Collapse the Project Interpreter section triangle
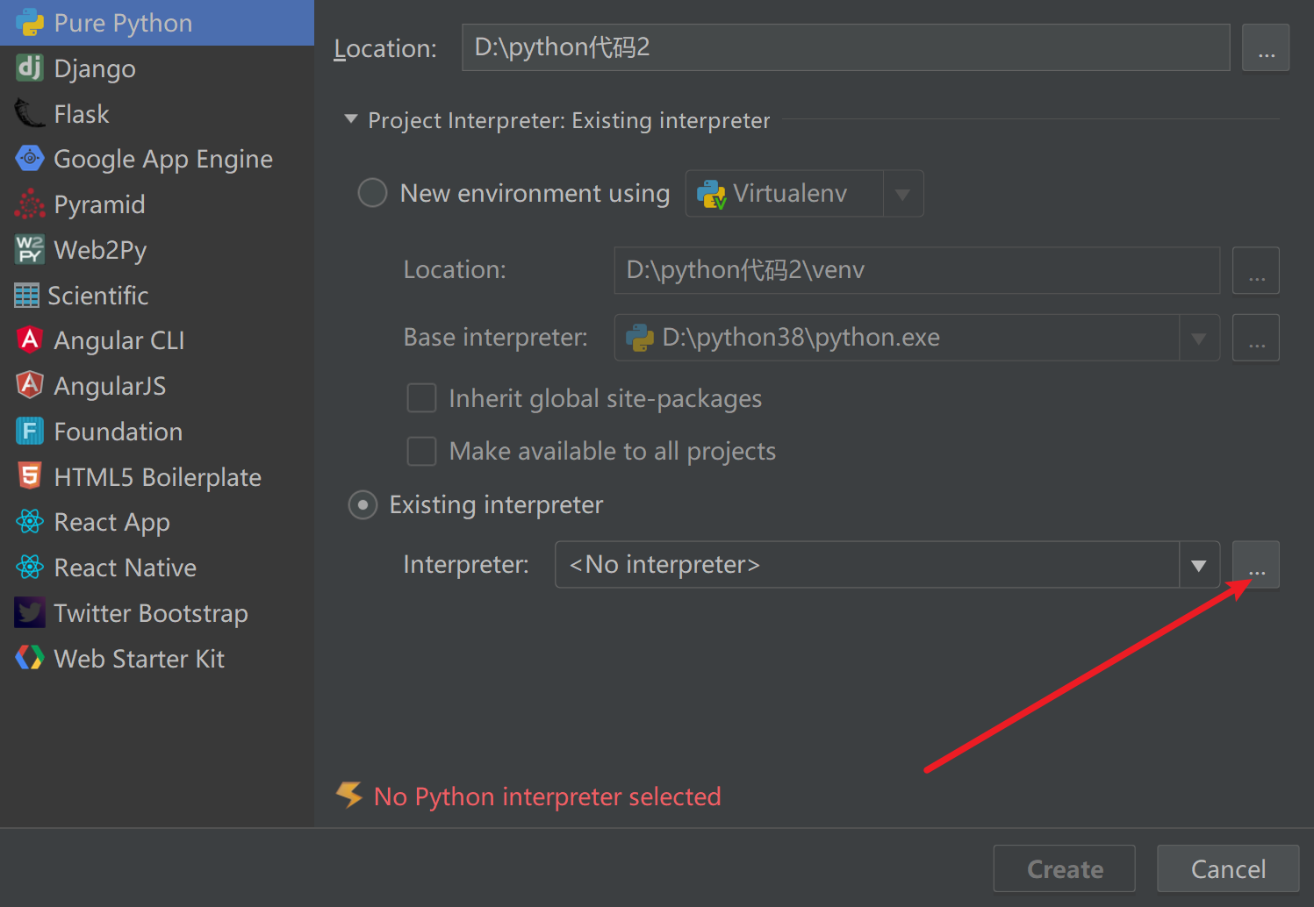Viewport: 1314px width, 907px height. pos(351,119)
